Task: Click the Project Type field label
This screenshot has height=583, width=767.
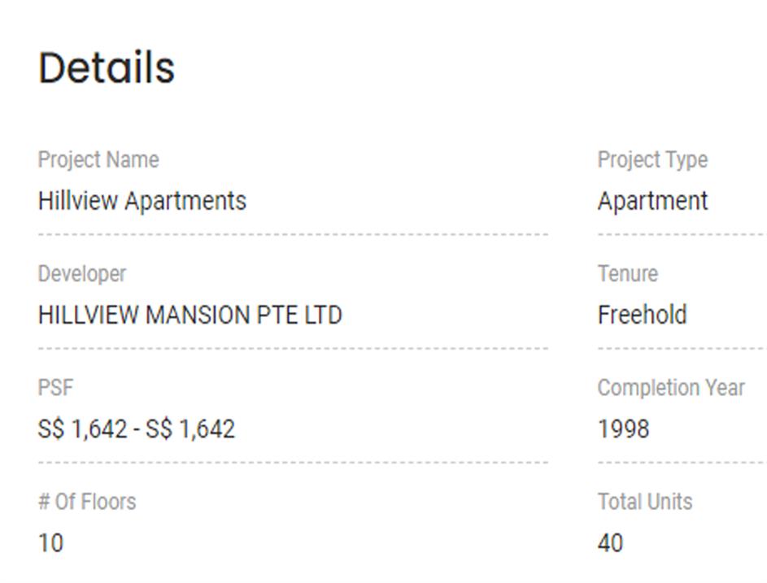Action: [x=652, y=159]
